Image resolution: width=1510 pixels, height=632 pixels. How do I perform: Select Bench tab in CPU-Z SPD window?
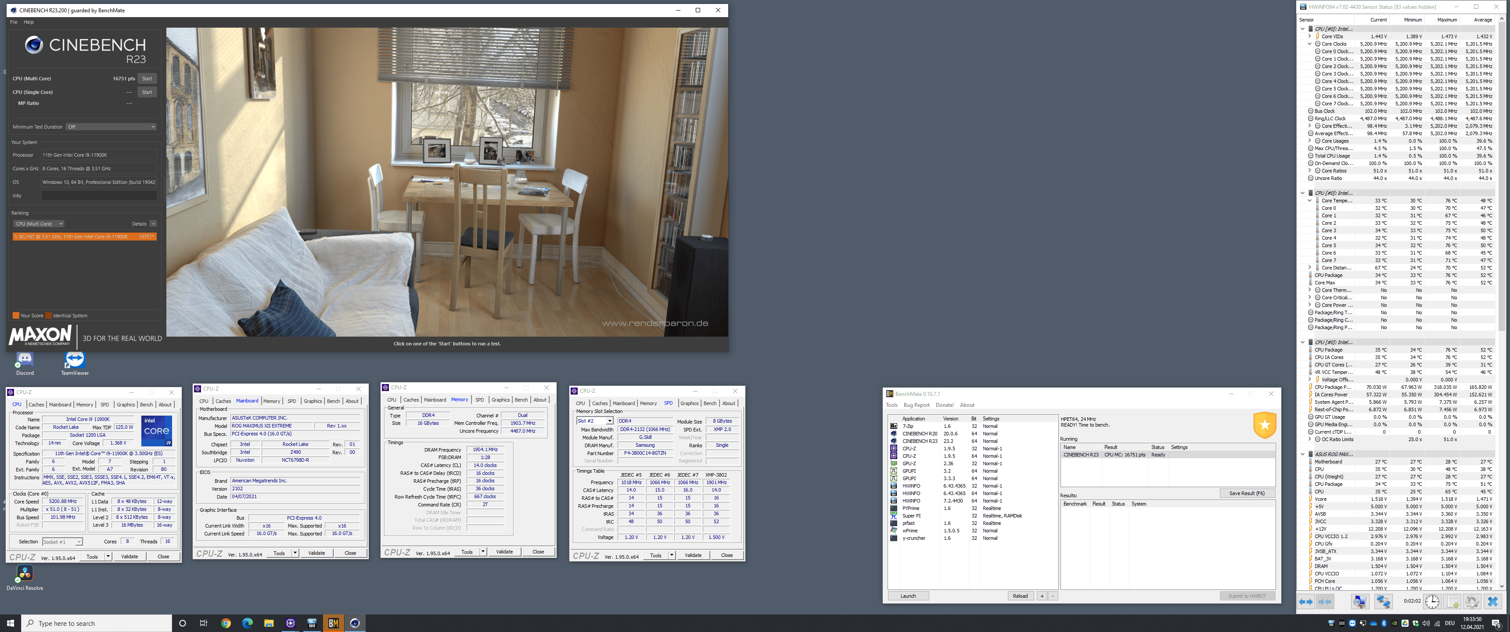(710, 403)
